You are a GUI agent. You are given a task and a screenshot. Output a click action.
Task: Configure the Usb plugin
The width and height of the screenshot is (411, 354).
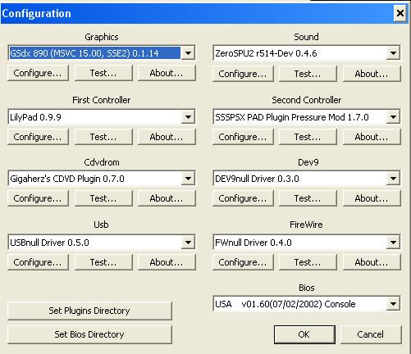pos(38,262)
